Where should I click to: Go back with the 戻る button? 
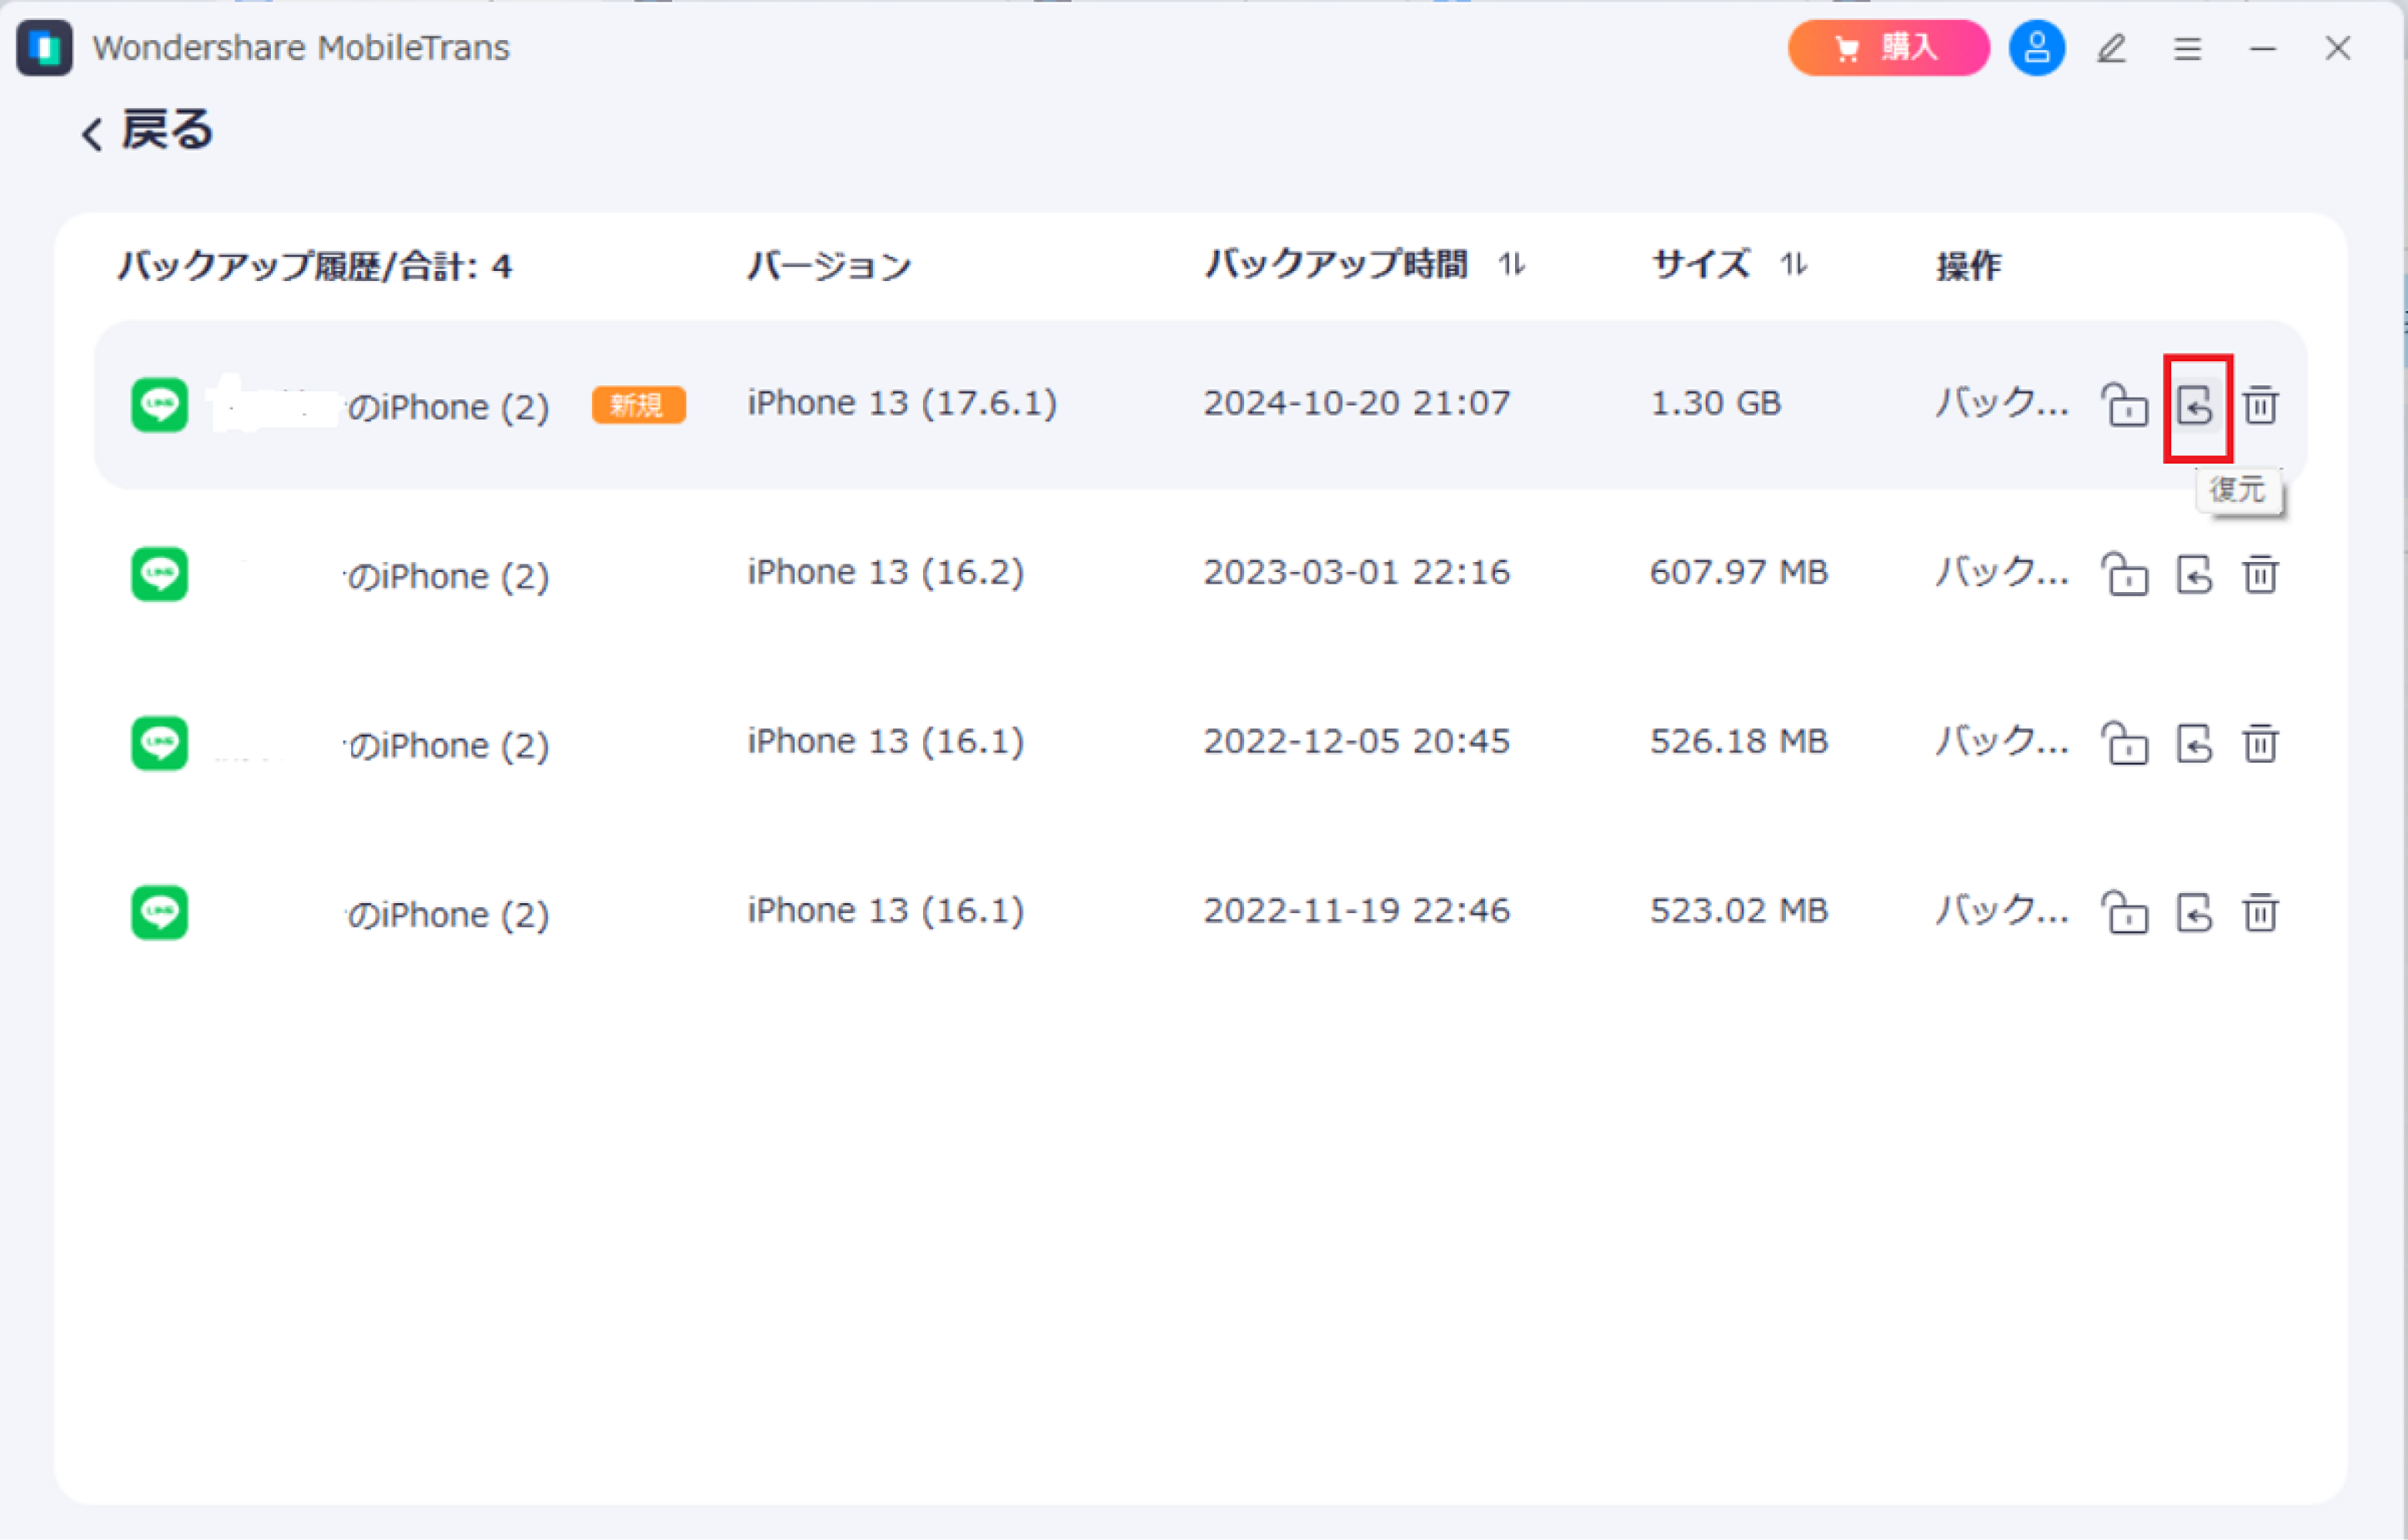(x=147, y=130)
